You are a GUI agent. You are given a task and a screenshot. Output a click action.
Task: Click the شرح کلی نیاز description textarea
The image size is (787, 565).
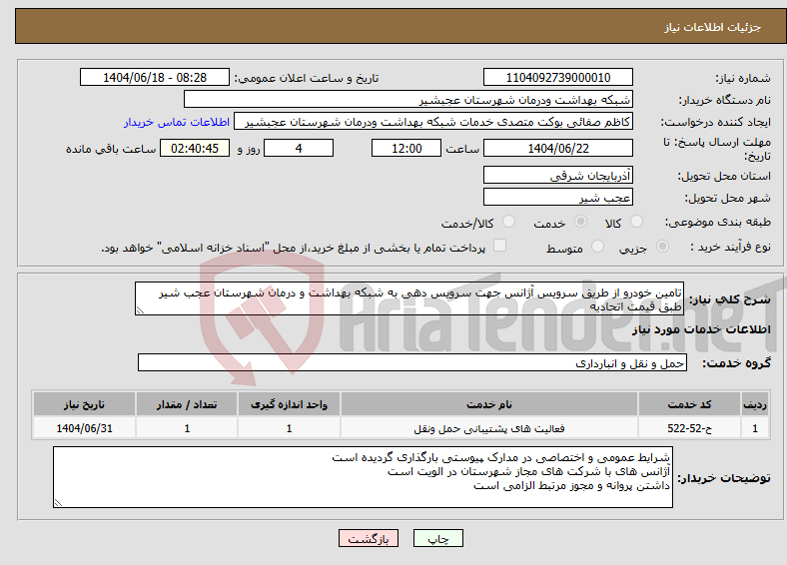(409, 298)
